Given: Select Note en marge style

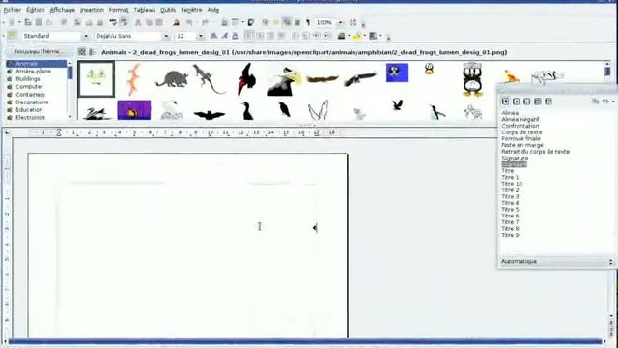Looking at the screenshot, I should (522, 145).
